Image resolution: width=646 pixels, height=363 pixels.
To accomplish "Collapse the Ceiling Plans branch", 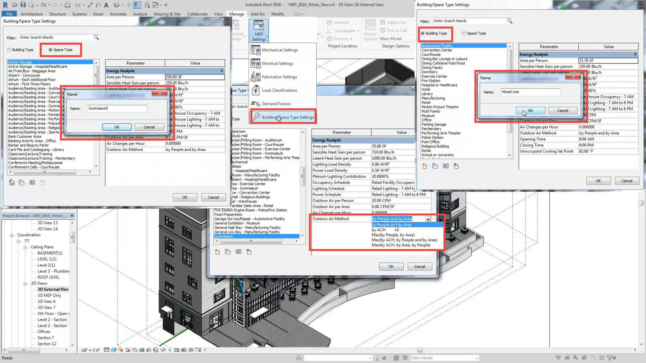I will click(x=26, y=247).
